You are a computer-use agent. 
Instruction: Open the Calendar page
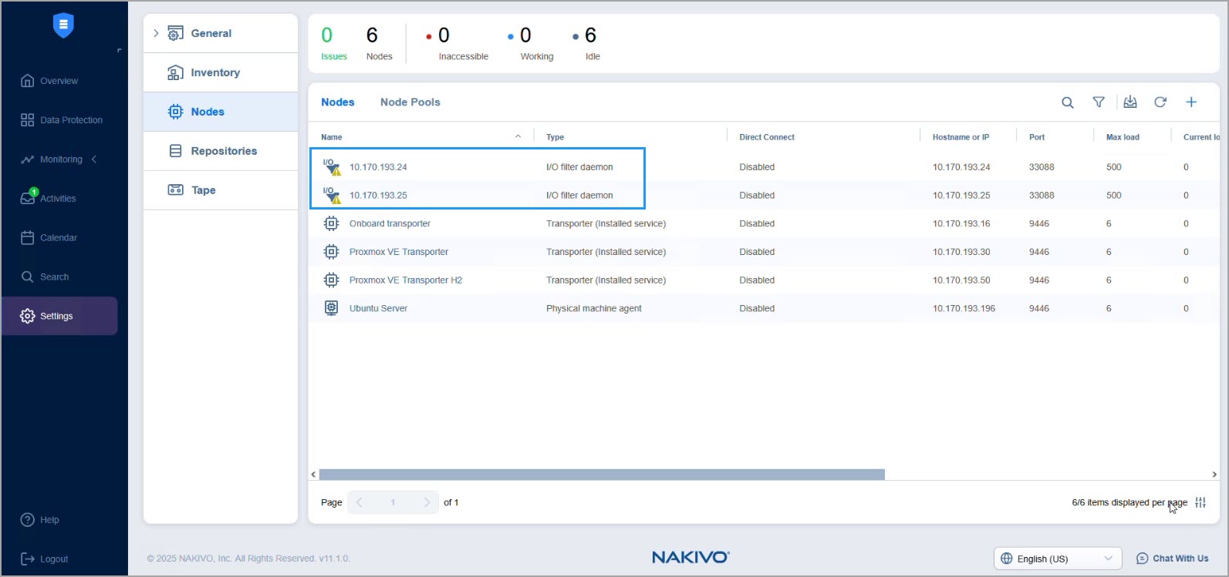(x=49, y=238)
